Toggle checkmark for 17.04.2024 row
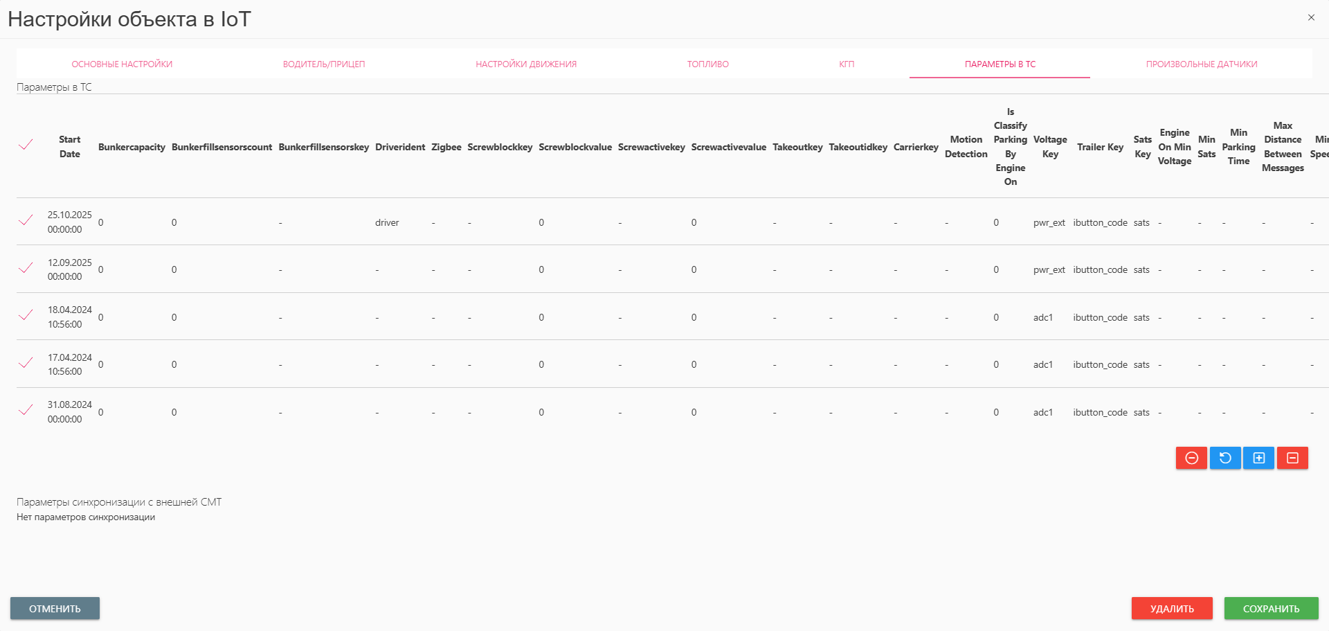 [26, 363]
